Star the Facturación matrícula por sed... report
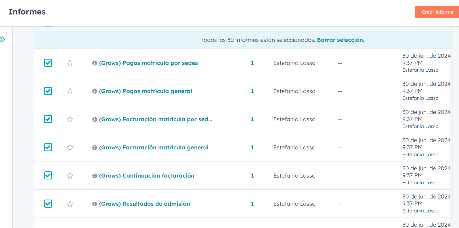Screen dimensions: 459x228 tap(70, 119)
